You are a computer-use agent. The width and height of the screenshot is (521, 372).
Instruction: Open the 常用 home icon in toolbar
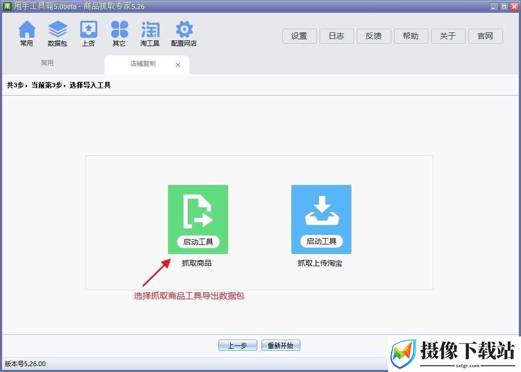[27, 33]
